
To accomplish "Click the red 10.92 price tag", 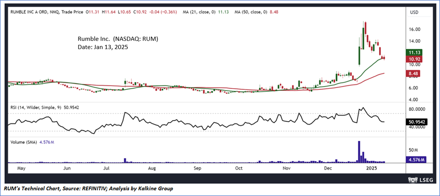I will [x=414, y=59].
